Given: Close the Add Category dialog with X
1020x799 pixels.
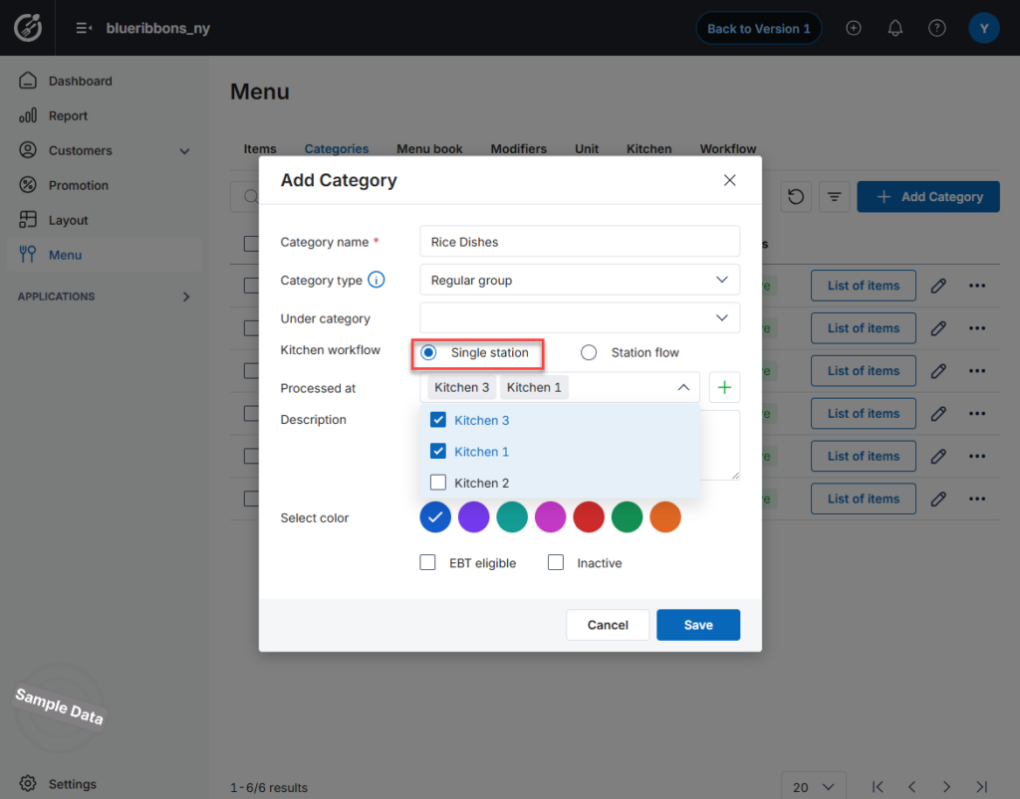Looking at the screenshot, I should pyautogui.click(x=730, y=180).
